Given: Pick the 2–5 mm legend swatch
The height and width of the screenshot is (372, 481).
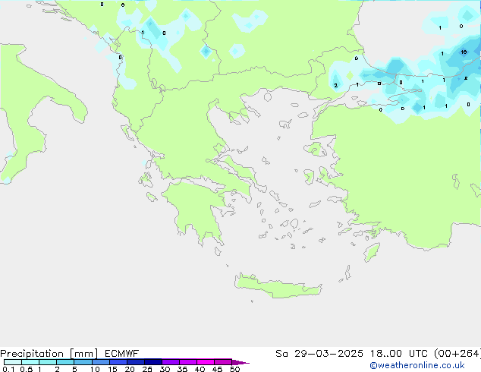Looking at the screenshot, I should (x=65, y=362).
